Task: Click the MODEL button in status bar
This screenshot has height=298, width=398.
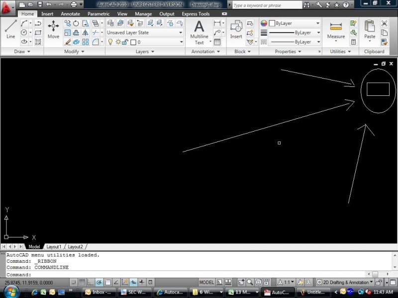Action: [206, 282]
